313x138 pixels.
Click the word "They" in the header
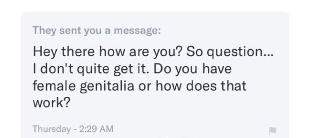click(x=42, y=31)
